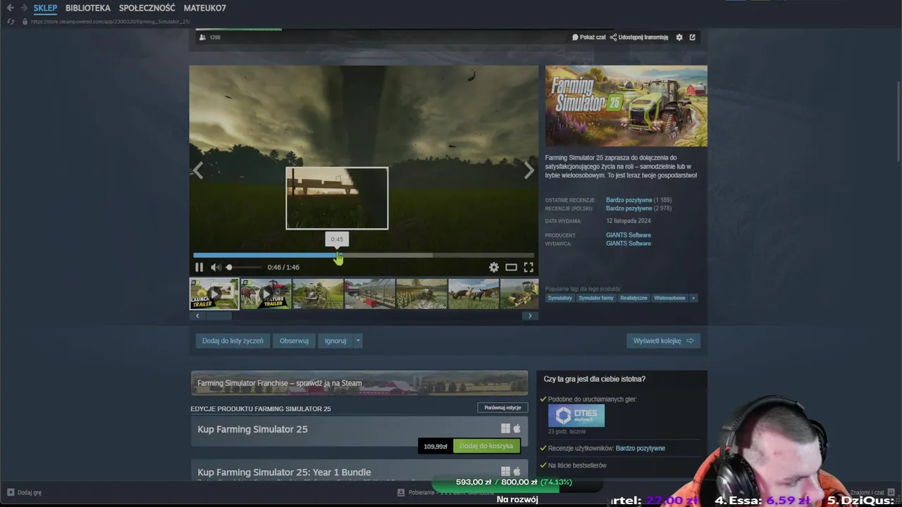Select the Launch Trailer thumbnail

(x=214, y=294)
